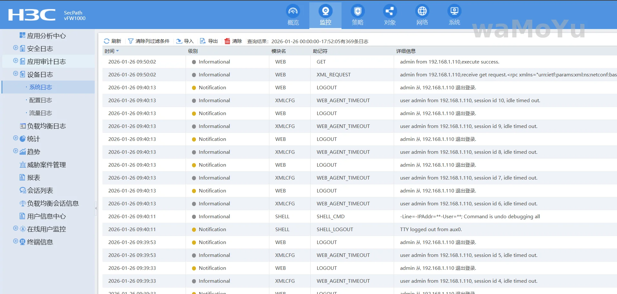This screenshot has width=617, height=294.
Task: Click the 导出 export icon
Action: (x=203, y=41)
